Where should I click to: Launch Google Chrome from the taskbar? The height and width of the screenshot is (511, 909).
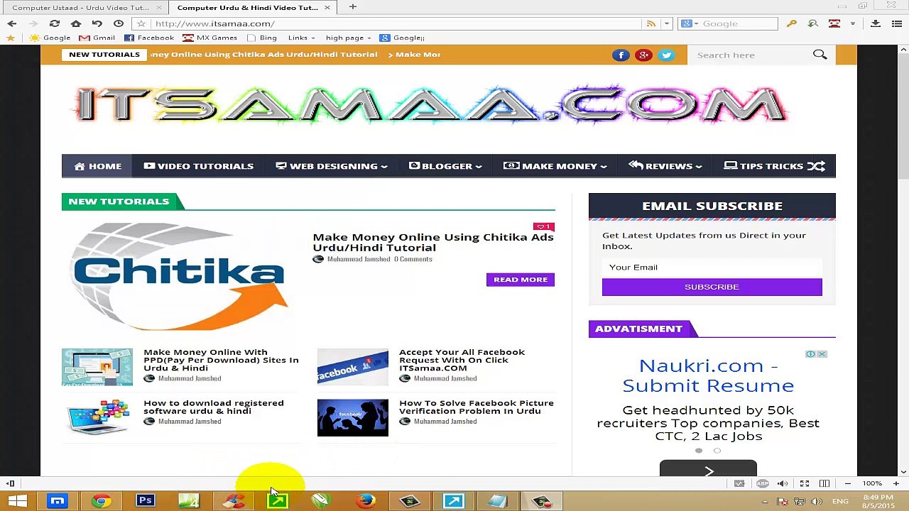102,501
